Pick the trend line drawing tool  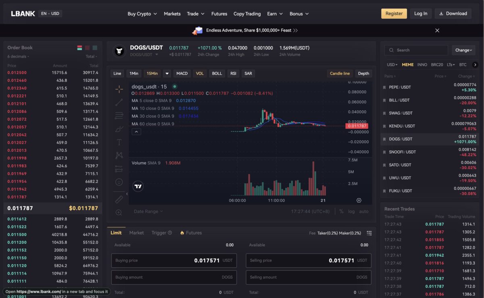pyautogui.click(x=119, y=102)
